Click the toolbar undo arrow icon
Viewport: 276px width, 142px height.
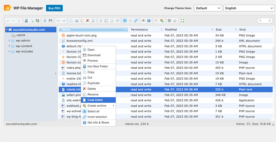[58, 21]
